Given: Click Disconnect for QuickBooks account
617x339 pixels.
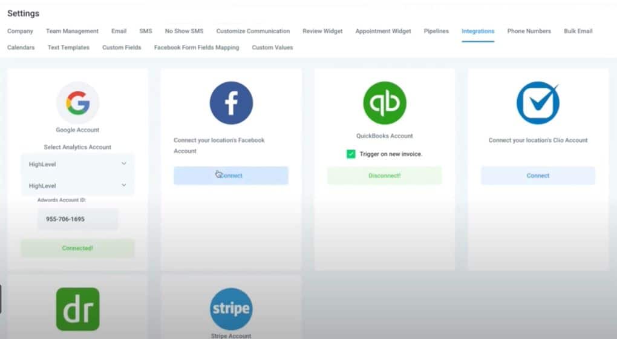Looking at the screenshot, I should [x=385, y=176].
